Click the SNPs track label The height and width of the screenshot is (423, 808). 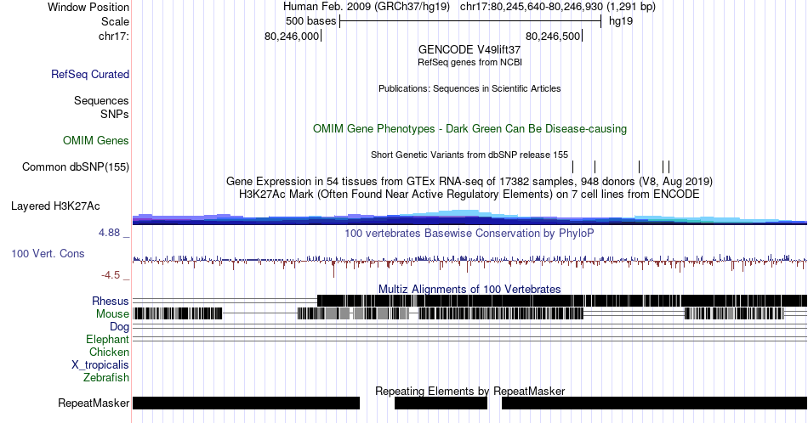(x=115, y=114)
